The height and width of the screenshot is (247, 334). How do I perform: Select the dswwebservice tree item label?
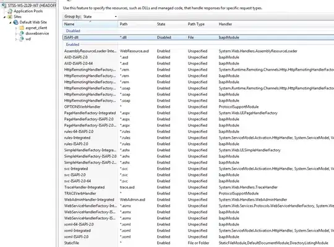(x=37, y=33)
